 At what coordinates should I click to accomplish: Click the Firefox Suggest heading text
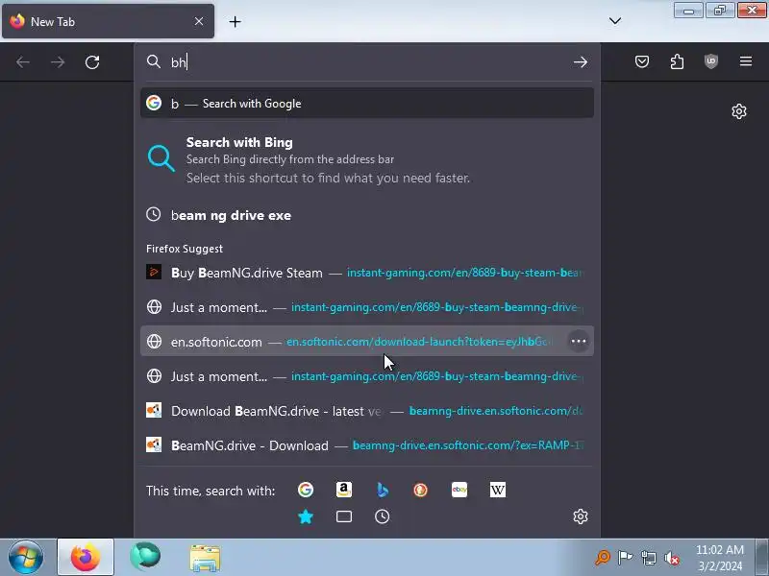pos(185,249)
